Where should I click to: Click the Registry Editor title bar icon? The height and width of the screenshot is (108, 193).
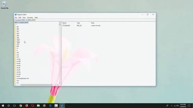(x=16, y=15)
